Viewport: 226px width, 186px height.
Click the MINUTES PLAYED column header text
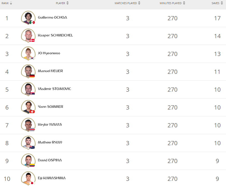pyautogui.click(x=171, y=3)
